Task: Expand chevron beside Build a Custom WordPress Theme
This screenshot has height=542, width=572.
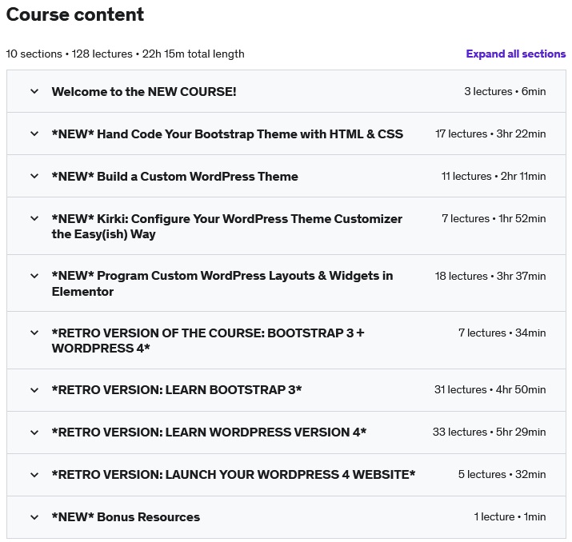Action: coord(34,176)
